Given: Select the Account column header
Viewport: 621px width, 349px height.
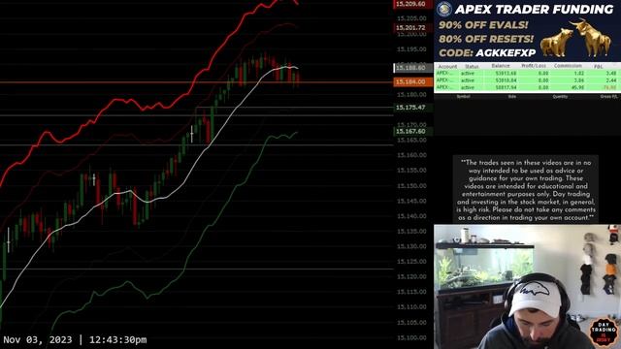Looking at the screenshot, I should click(447, 67).
